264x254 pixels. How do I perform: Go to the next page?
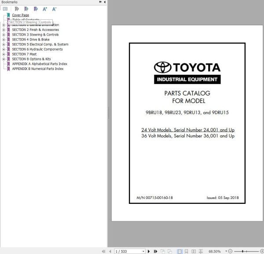click(149, 251)
